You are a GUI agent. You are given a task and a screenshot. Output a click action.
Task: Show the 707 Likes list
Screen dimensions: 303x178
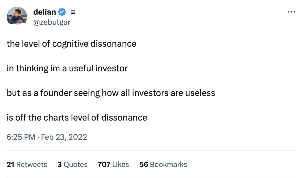point(113,164)
